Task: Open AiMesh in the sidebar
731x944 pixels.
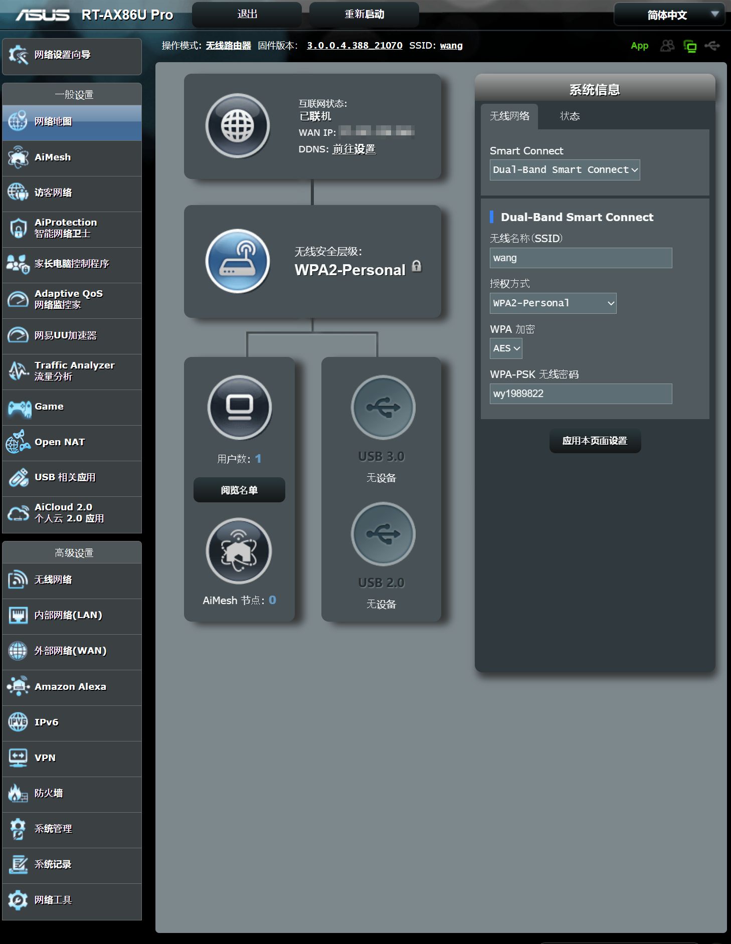Action: [x=72, y=158]
